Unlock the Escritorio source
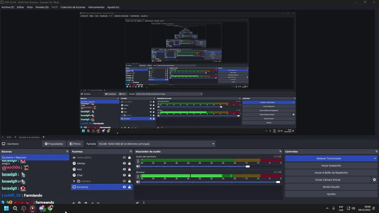Screen dimensions: 379x213 click(x=129, y=187)
